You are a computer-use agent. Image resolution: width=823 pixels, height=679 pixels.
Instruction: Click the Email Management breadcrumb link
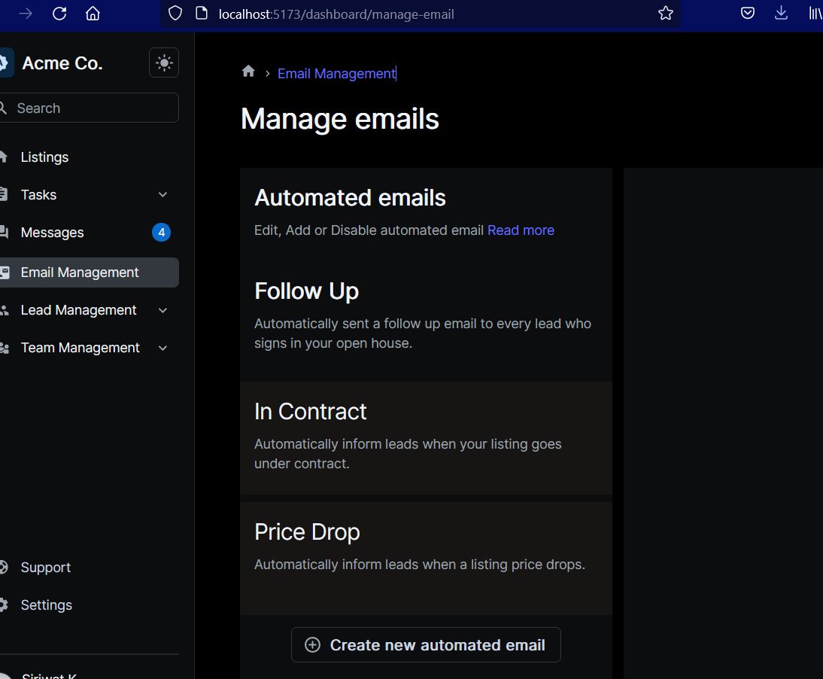point(336,74)
